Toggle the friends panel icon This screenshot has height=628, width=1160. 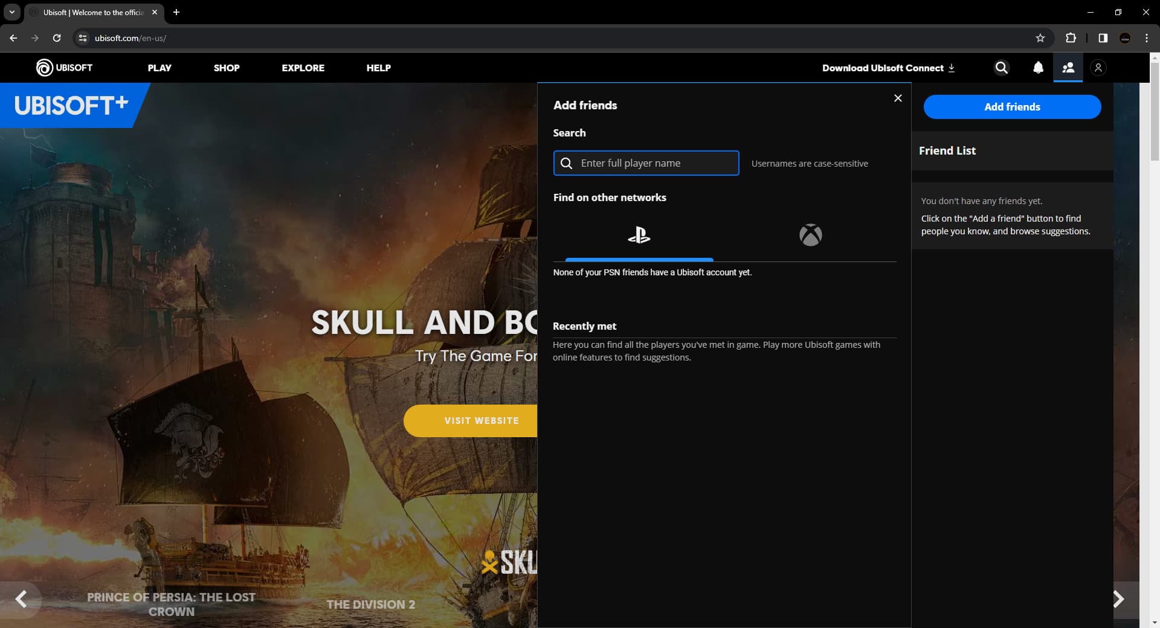[1068, 68]
